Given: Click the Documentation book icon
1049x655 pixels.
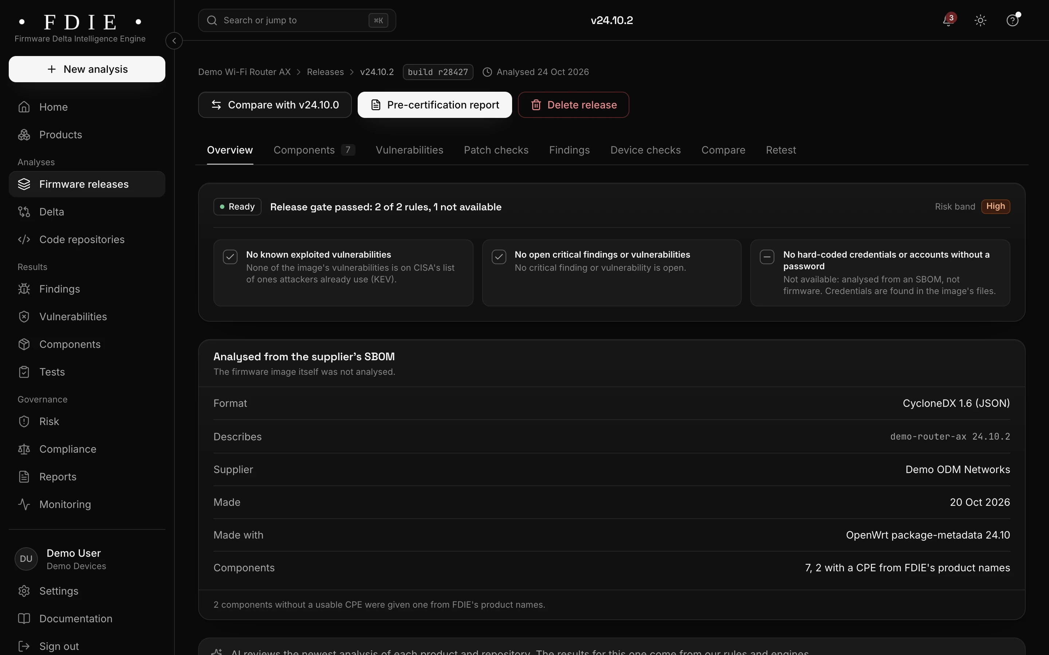Looking at the screenshot, I should point(24,619).
